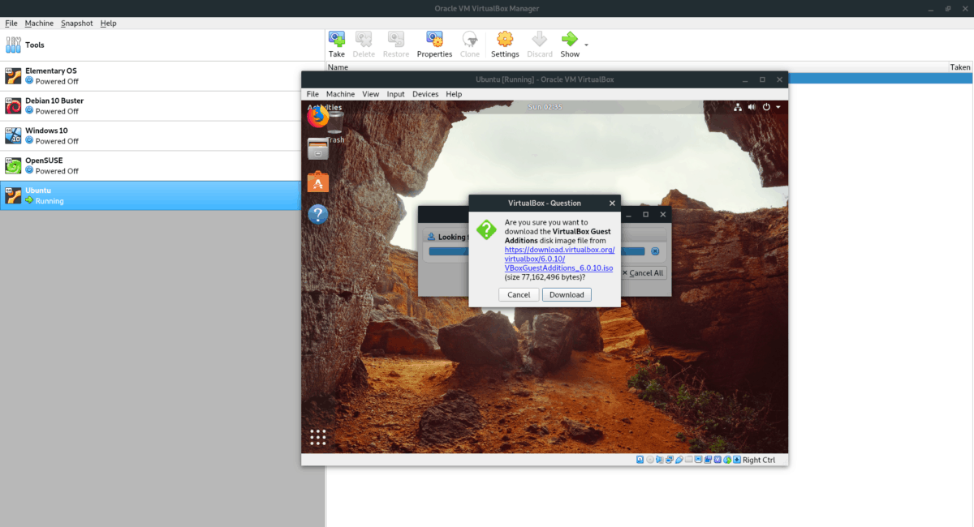Select the running Ubuntu virtual machine
Image resolution: width=974 pixels, height=527 pixels.
(150, 195)
